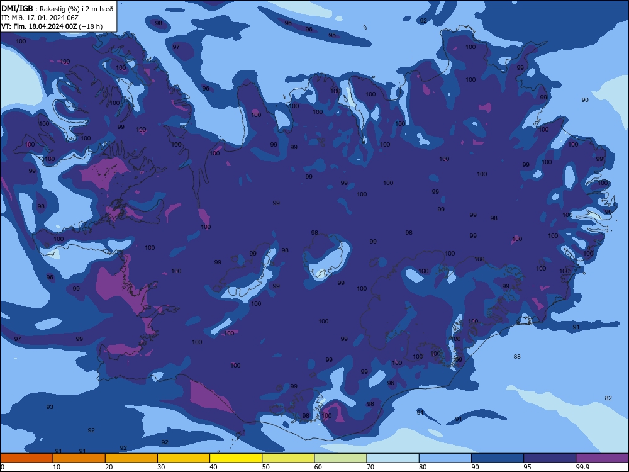
Task: Pick the above 99.9% purple legend swatch
Action: [602, 458]
